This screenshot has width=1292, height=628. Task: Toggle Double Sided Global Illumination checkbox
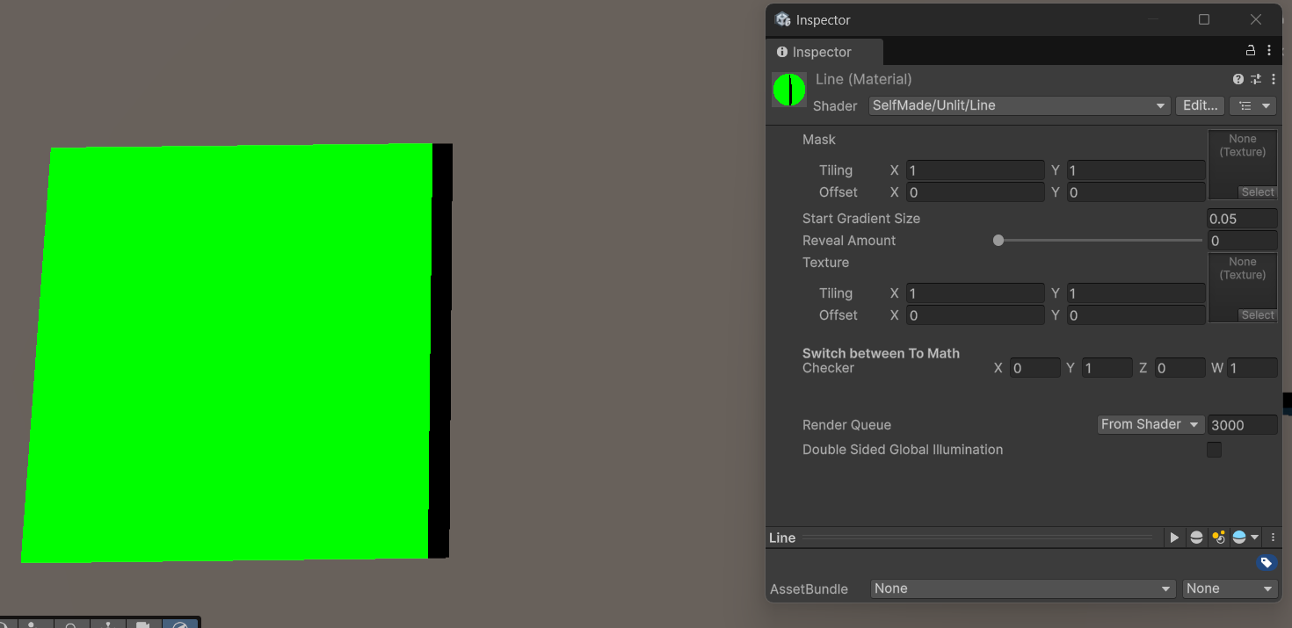[x=1214, y=450]
